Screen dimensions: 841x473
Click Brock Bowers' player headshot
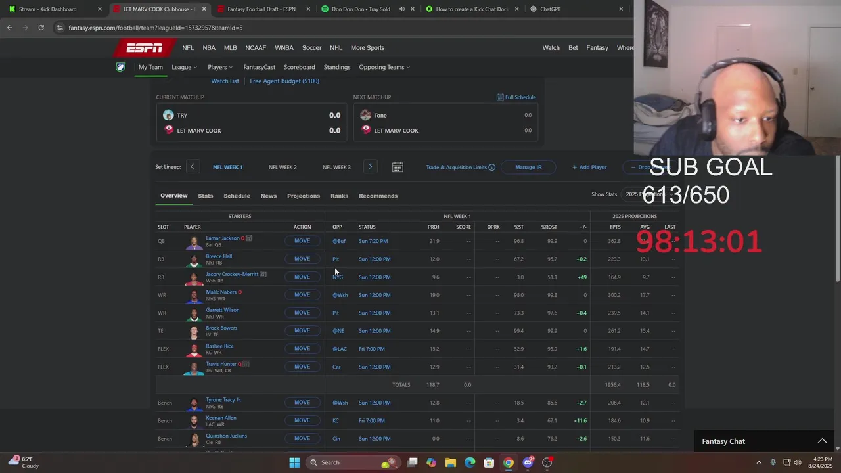pos(193,331)
